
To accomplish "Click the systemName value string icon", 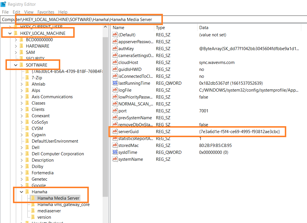I will pos(115,159).
